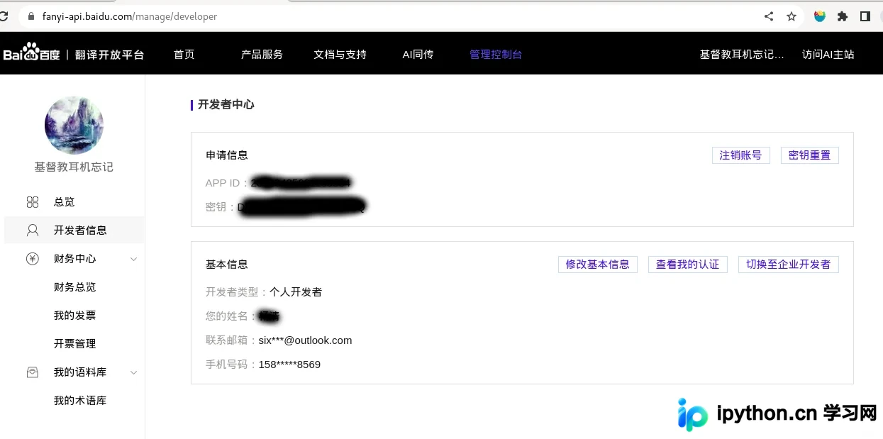Open 开票管理 sidebar item
This screenshot has height=439, width=883.
tap(74, 344)
